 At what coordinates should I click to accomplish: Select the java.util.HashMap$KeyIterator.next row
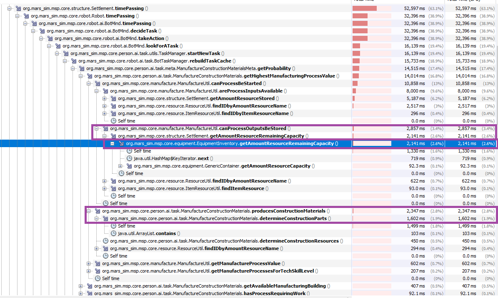point(173,158)
